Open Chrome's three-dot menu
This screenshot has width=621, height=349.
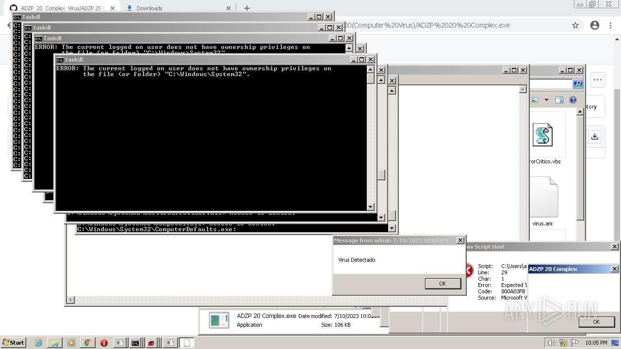coord(610,25)
